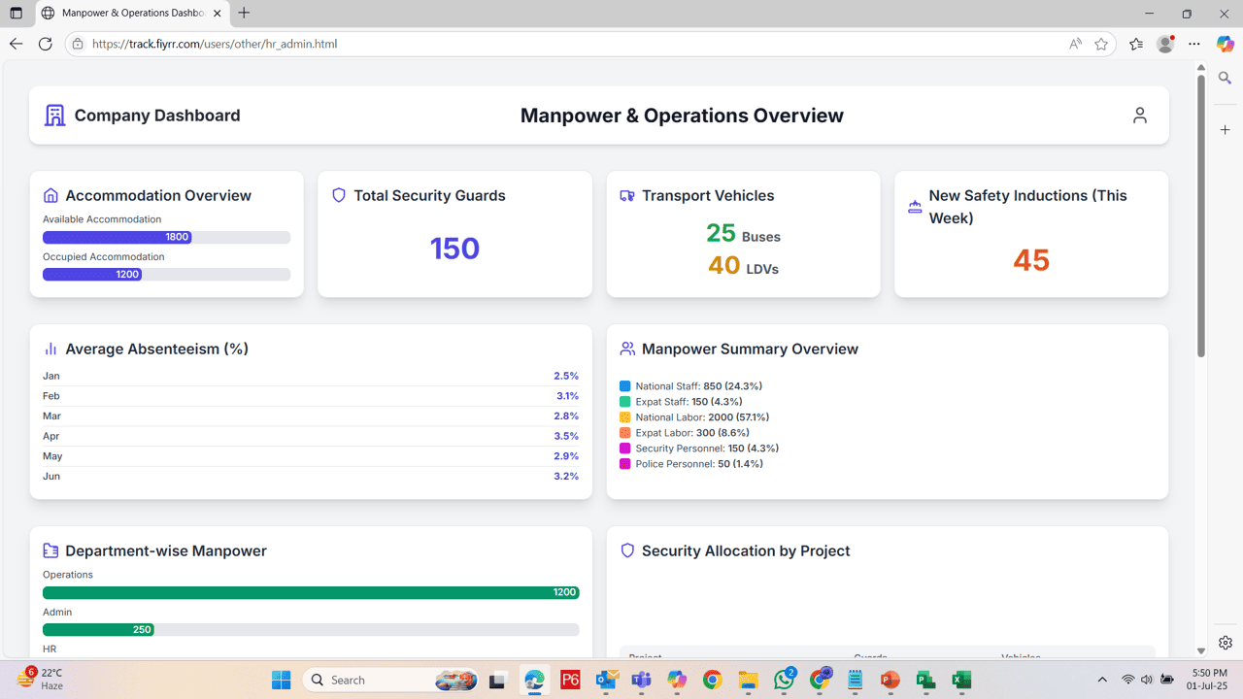Launch P6 from the taskbar
This screenshot has height=699, width=1243.
570,680
